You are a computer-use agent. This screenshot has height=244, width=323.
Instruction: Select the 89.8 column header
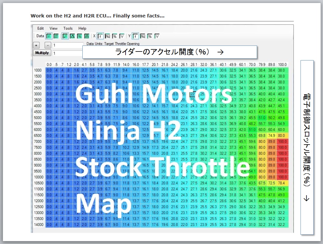point(271,65)
